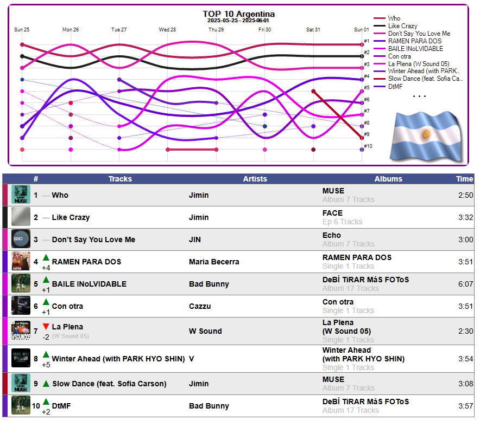
Task: Open artist W Sound
Action: (x=205, y=331)
